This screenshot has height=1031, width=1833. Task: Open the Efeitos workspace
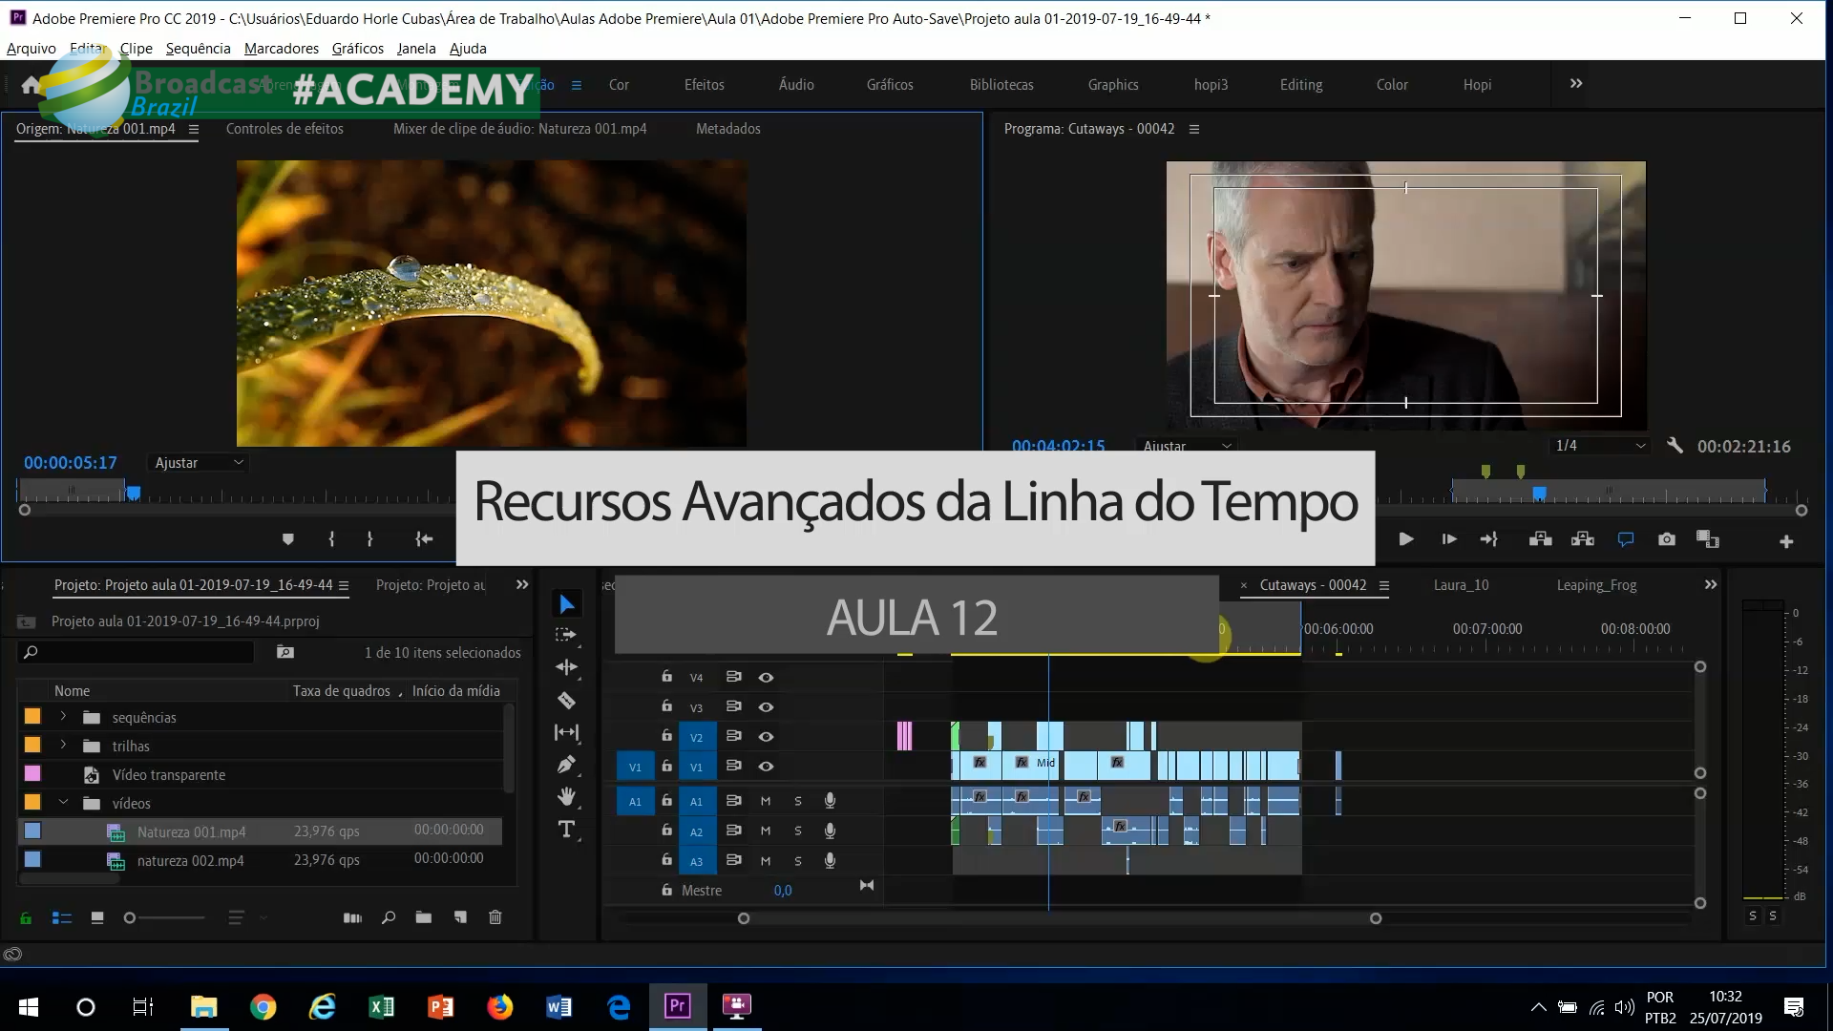tap(704, 85)
